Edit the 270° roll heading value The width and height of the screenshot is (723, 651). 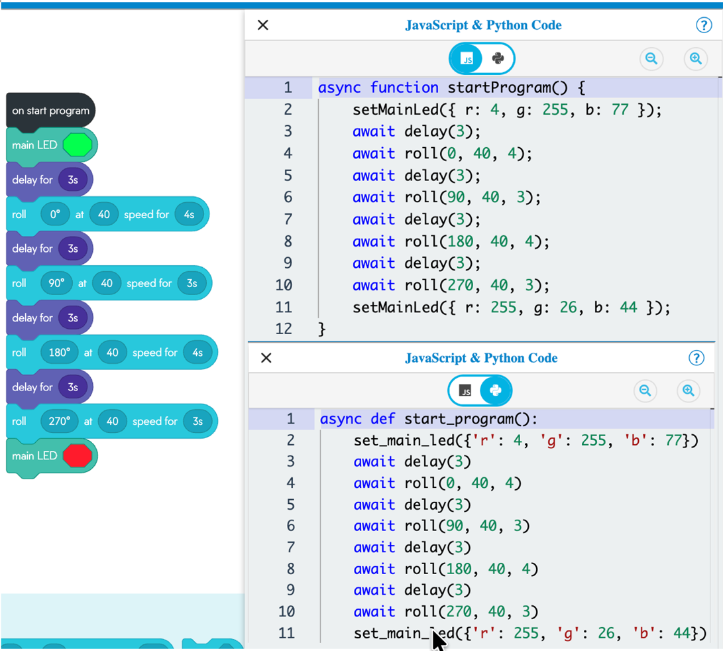click(60, 421)
